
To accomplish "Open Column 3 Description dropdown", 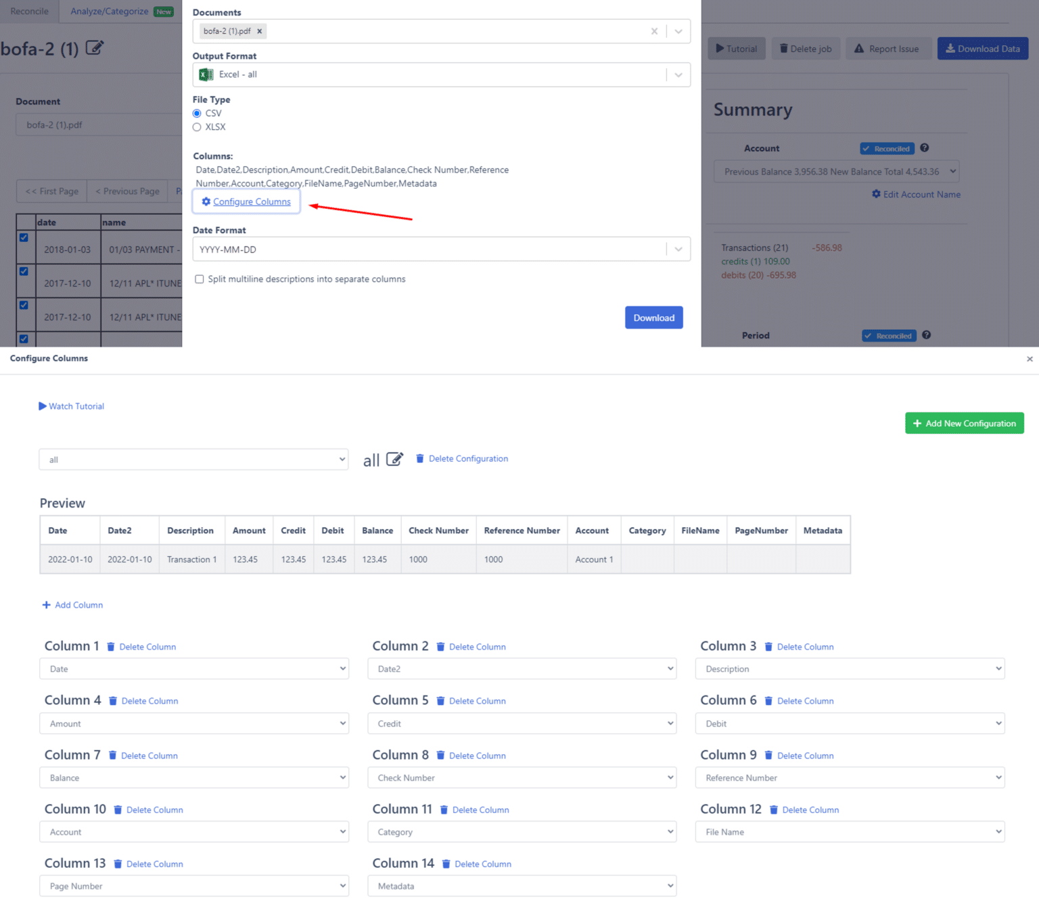I will coord(850,669).
